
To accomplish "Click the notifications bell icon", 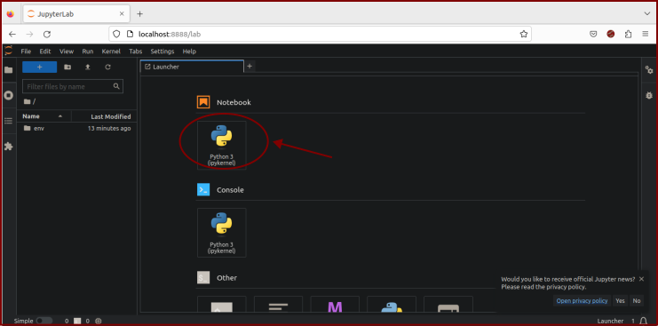I will click(643, 321).
